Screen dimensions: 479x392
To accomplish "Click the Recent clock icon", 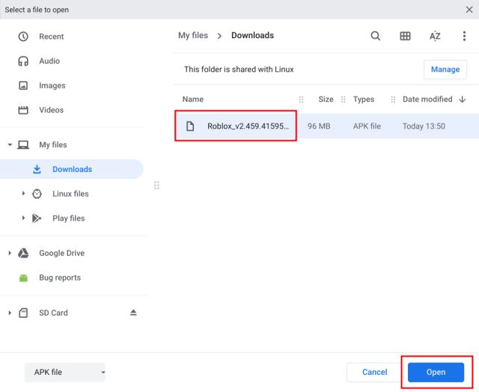I will pos(23,37).
